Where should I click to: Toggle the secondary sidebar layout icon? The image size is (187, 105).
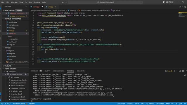click(x=169, y=2)
